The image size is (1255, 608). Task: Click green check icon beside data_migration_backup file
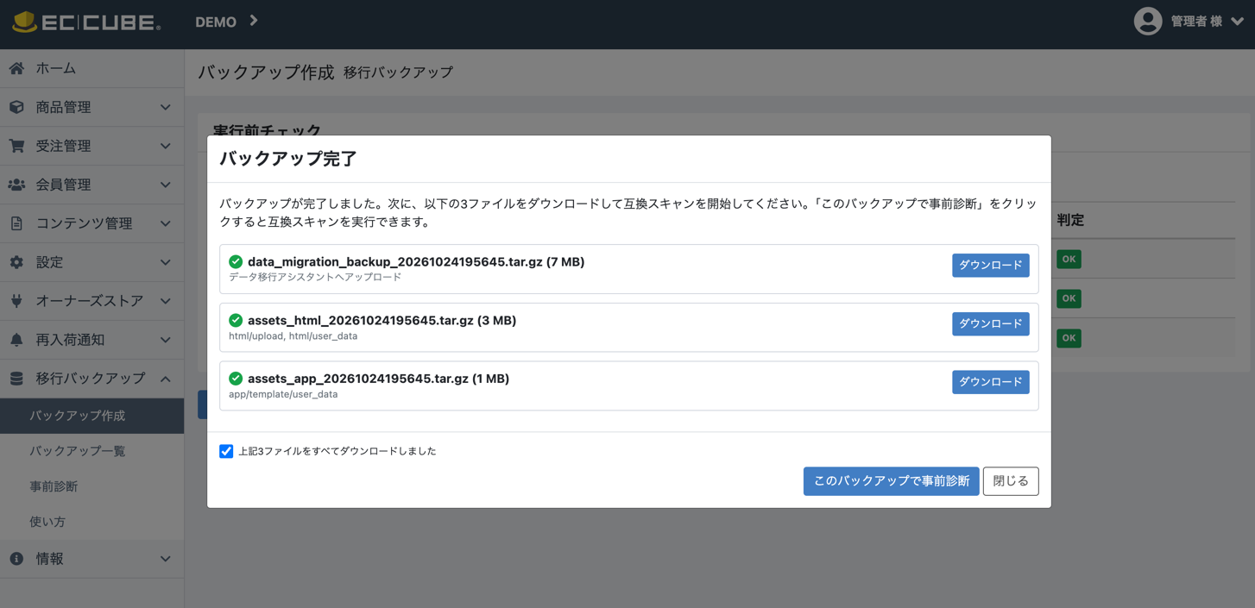coord(236,261)
